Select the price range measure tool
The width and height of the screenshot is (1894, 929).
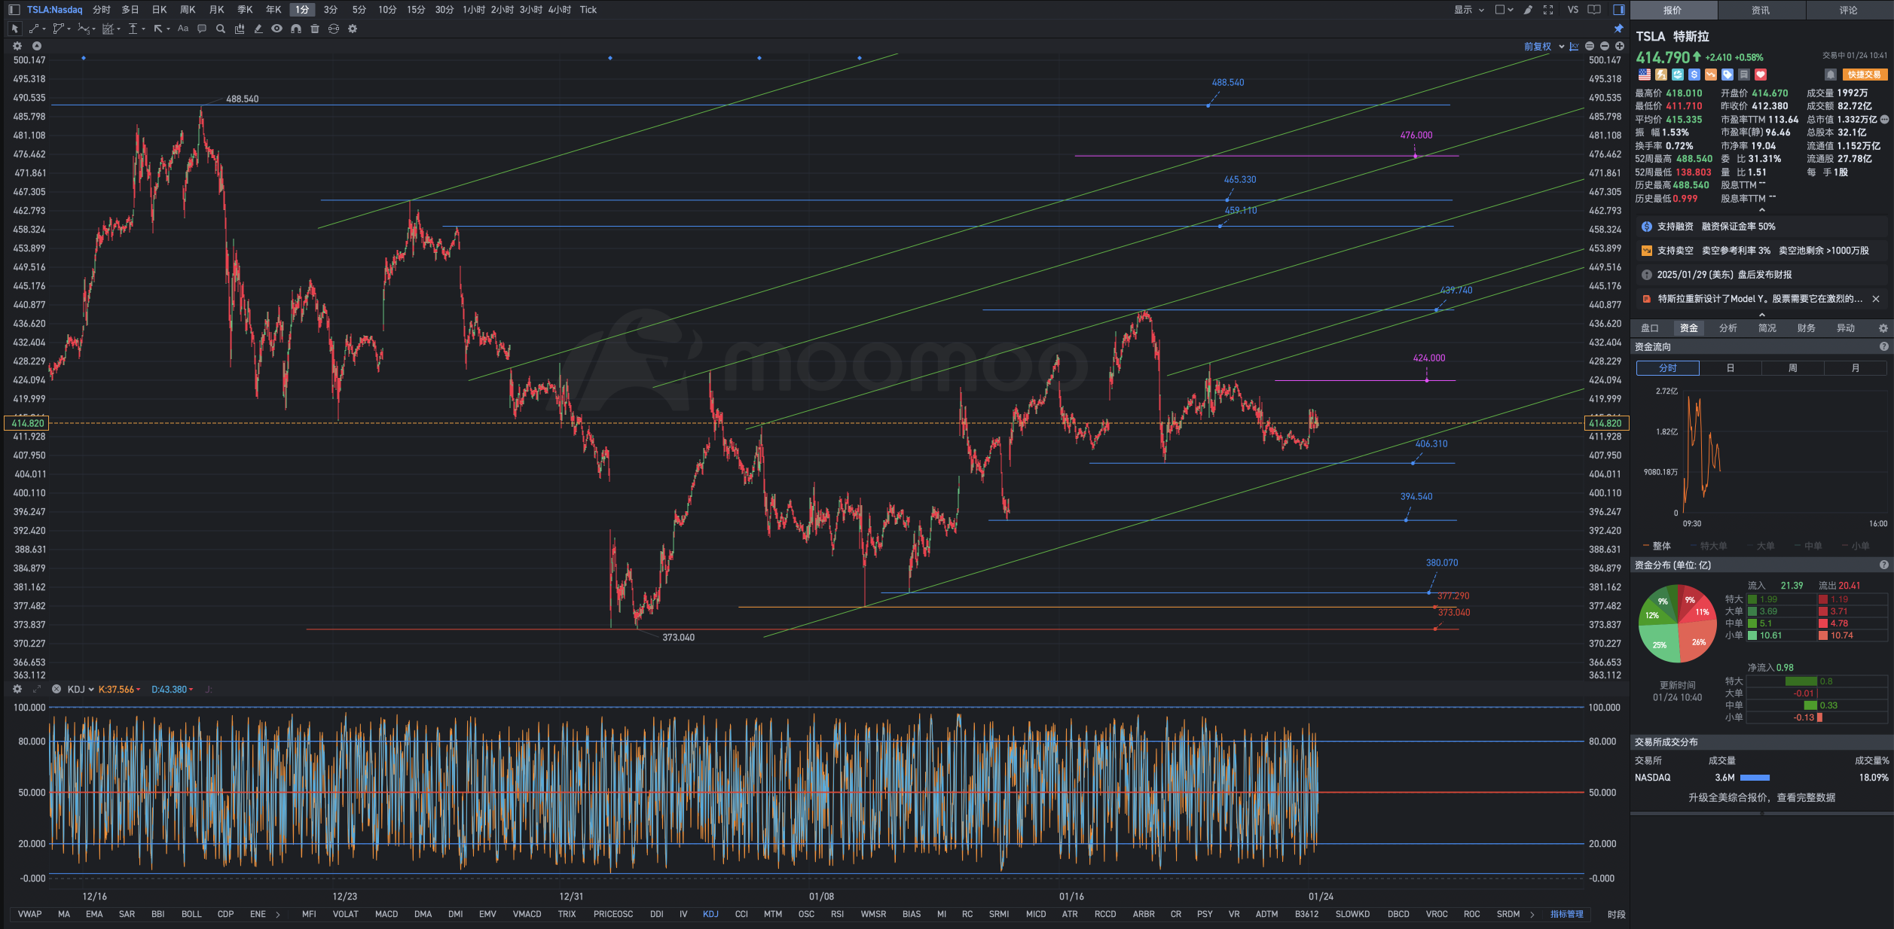(x=133, y=29)
